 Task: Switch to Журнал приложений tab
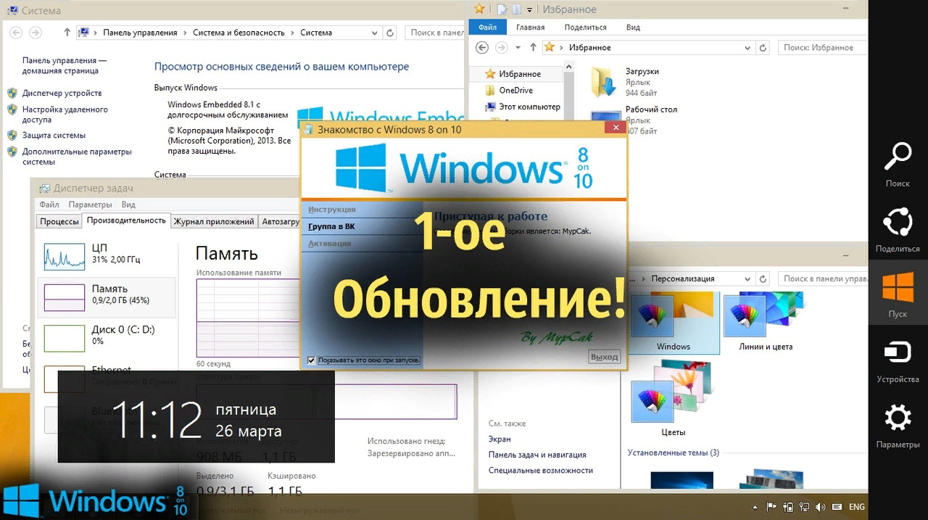(214, 222)
